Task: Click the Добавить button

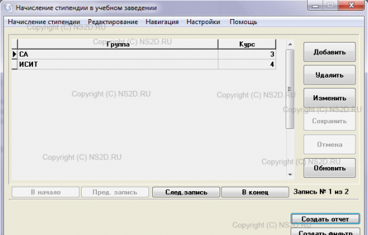Action: (x=329, y=52)
